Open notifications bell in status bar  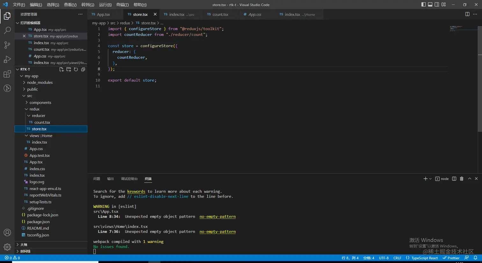(475, 258)
